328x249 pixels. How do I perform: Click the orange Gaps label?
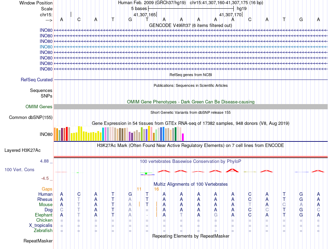coord(47,189)
